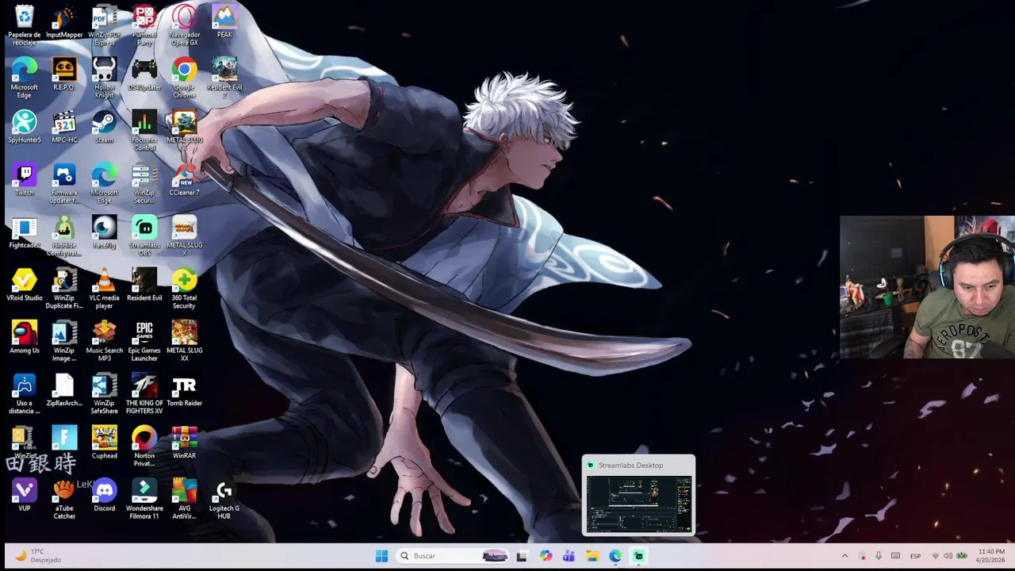Select the Discord desktop shortcut
The height and width of the screenshot is (571, 1015).
point(104,496)
